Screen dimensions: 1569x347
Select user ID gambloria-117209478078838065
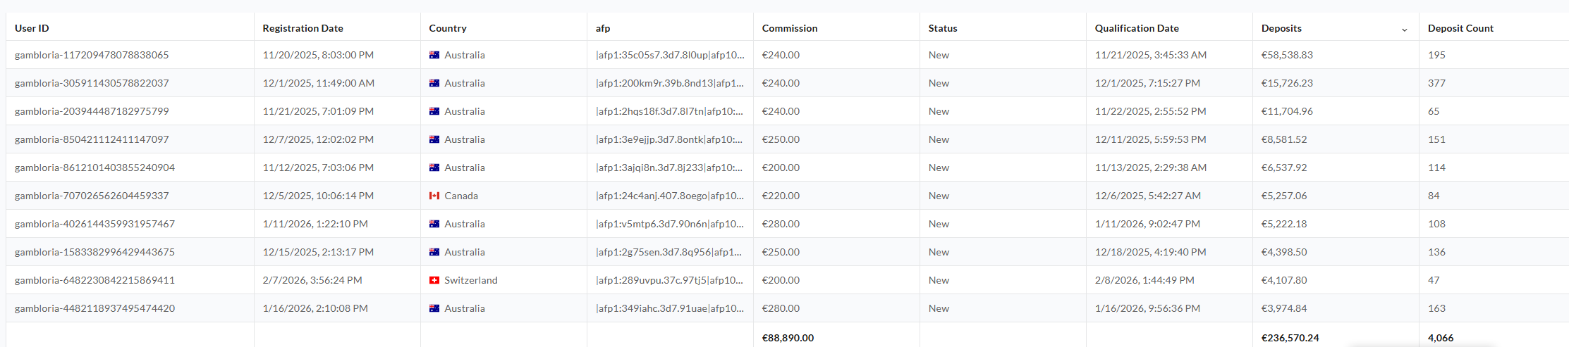(92, 55)
